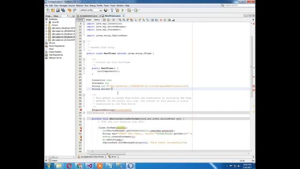Switch to the Files panel tab
300x169 pixels.
56,16
